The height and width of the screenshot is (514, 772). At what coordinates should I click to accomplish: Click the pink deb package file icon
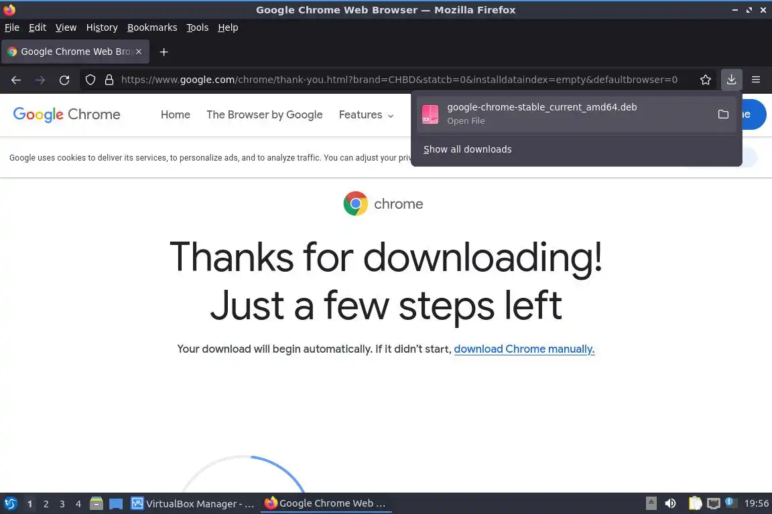point(430,114)
